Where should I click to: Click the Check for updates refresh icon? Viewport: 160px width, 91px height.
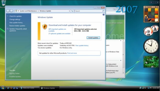point(8,16)
